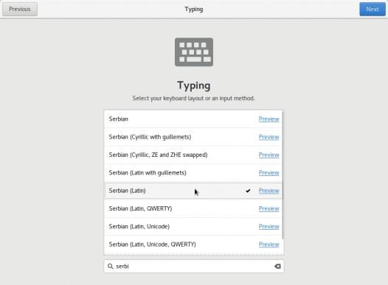Open Preview for the Serbian layout
The width and height of the screenshot is (388, 285).
click(x=269, y=119)
